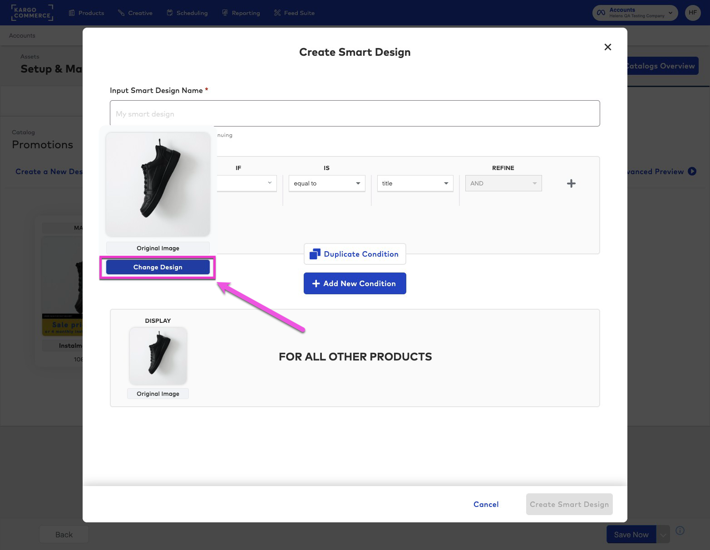Click the Feed Suite tools icon
This screenshot has width=710, height=550.
click(276, 13)
